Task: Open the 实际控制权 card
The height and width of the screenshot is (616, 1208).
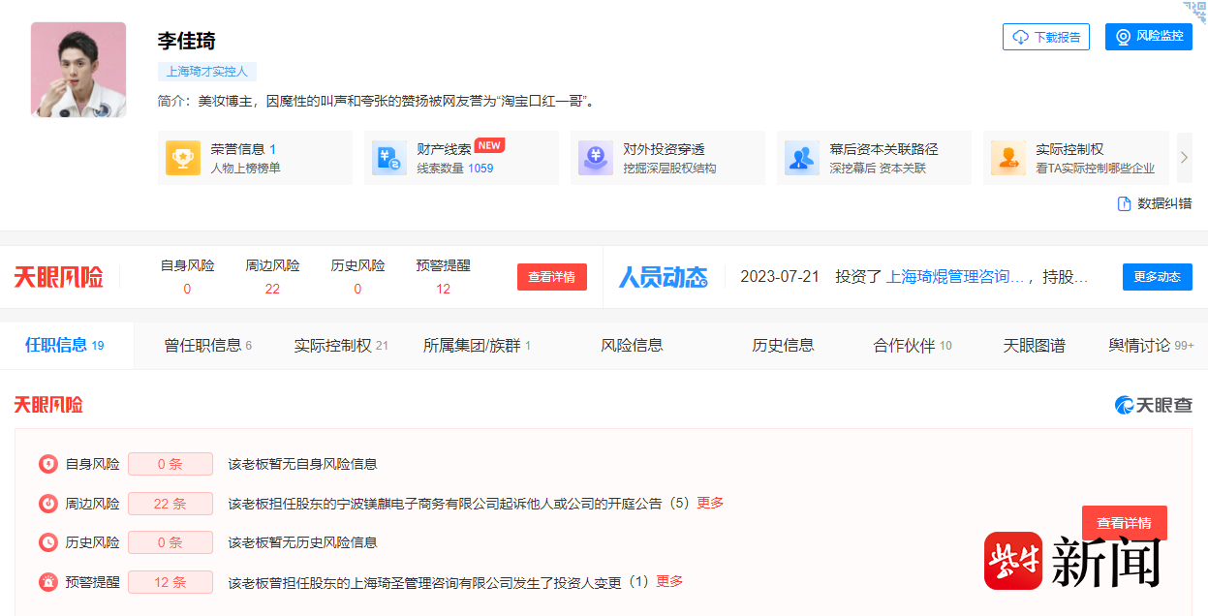Action: point(1075,158)
